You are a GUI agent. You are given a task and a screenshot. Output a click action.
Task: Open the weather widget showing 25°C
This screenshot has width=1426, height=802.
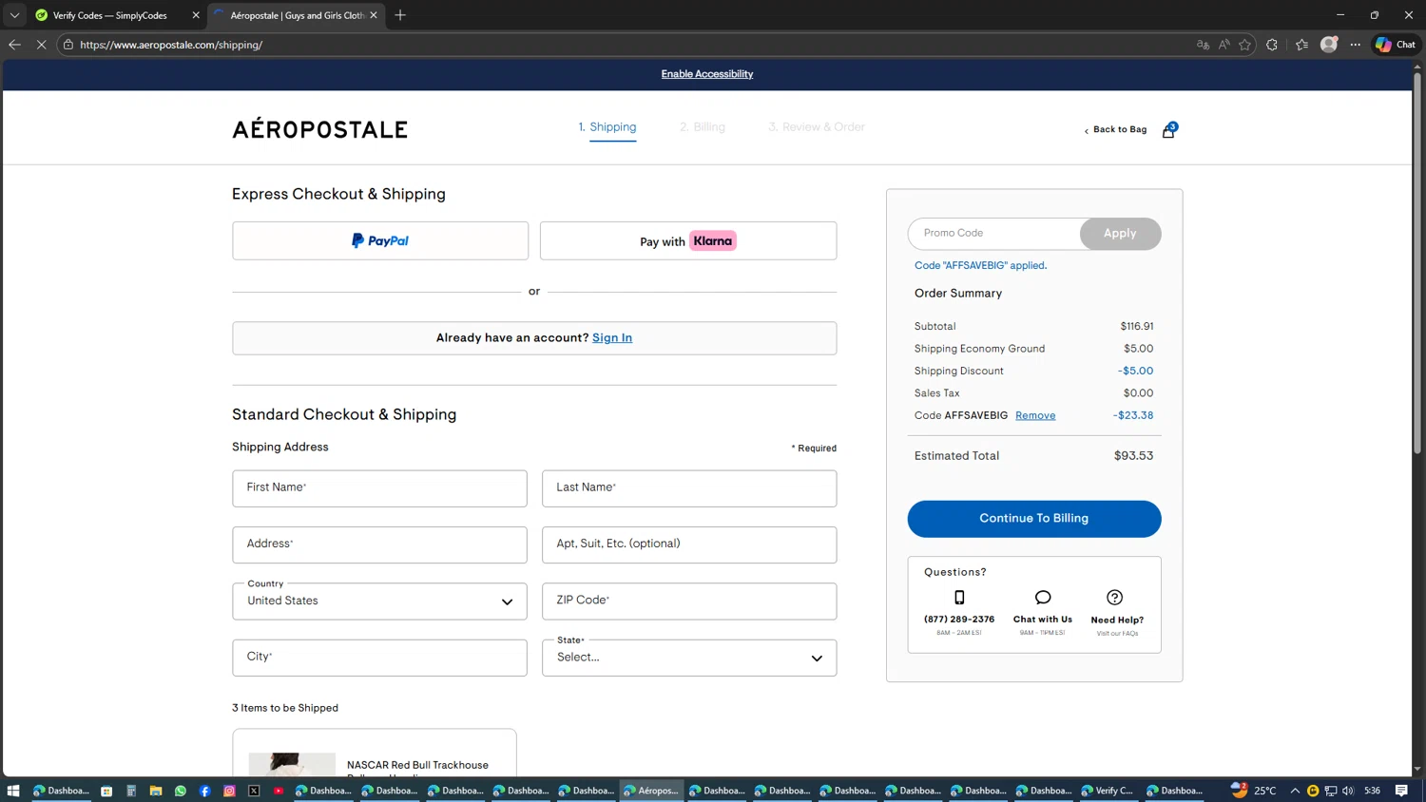[1254, 791]
